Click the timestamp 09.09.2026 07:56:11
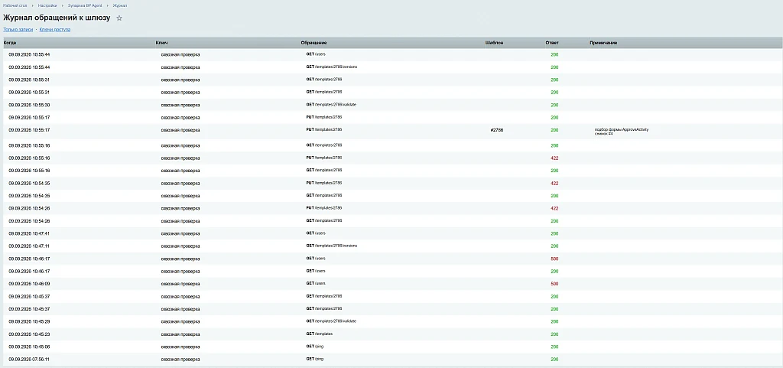Viewport: 783px width, 368px height. 29,359
